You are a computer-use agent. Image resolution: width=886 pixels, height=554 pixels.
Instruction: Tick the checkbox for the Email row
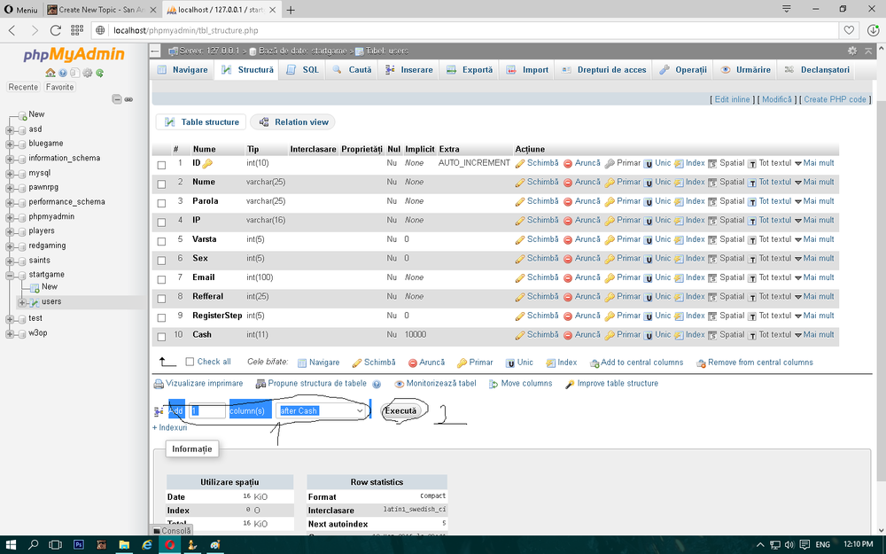(161, 279)
